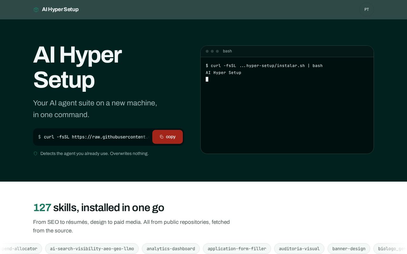The height and width of the screenshot is (254, 407).
Task: Click the terminal curl command line
Action: tap(264, 66)
